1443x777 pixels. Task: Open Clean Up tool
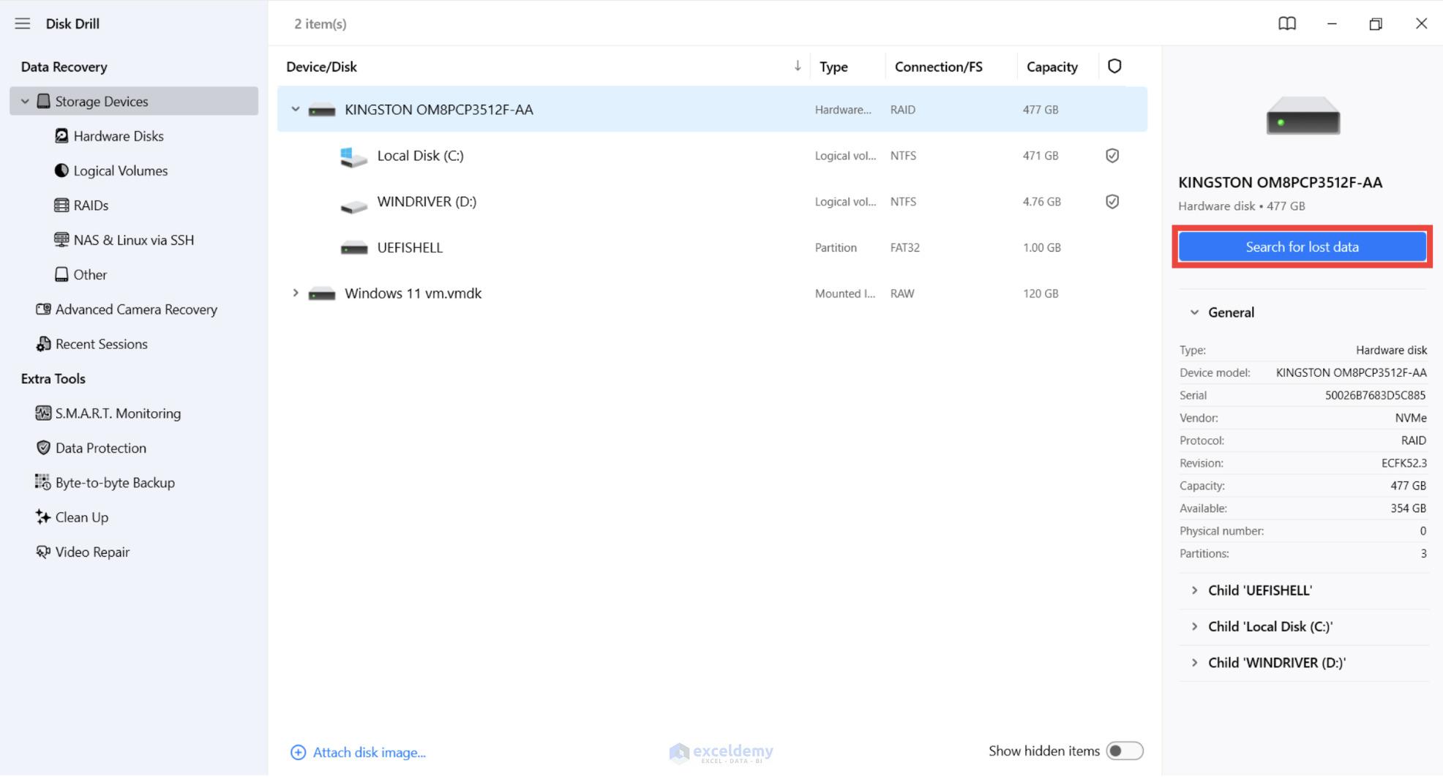pos(82,517)
